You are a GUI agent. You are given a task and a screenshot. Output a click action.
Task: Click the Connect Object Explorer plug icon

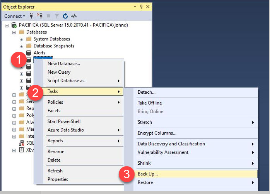pos(31,16)
